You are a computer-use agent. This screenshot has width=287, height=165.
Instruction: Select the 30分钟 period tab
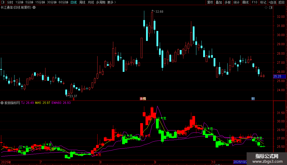pos(52,2)
